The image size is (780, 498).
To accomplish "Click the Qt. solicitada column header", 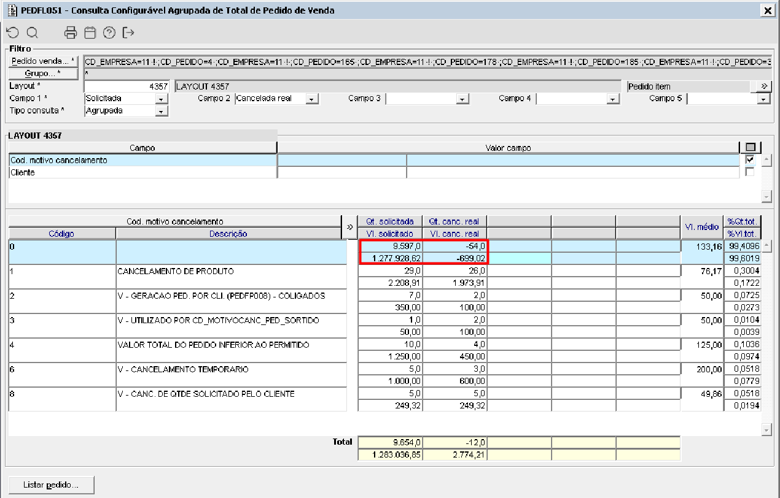I will point(390,221).
